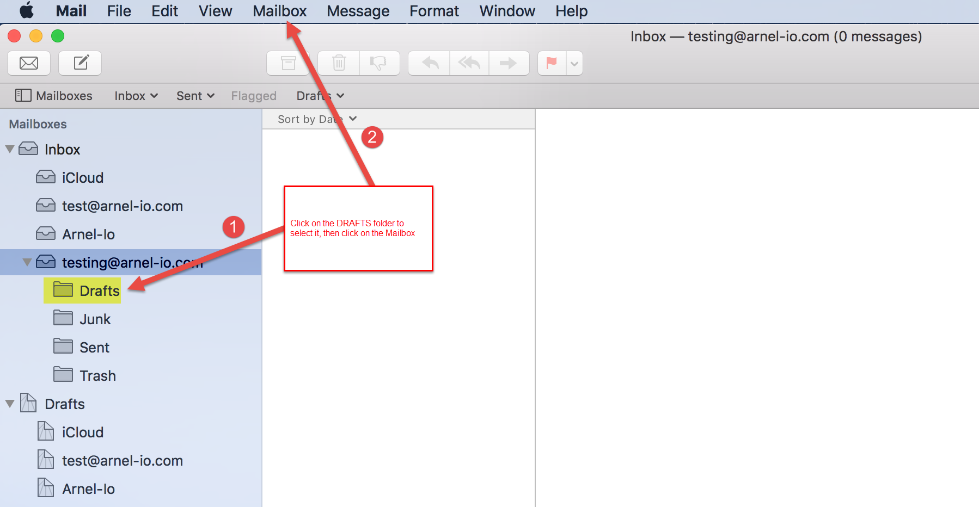Select the top-level Drafts mailbox section
Screen dimensions: 979x507
(x=131, y=404)
